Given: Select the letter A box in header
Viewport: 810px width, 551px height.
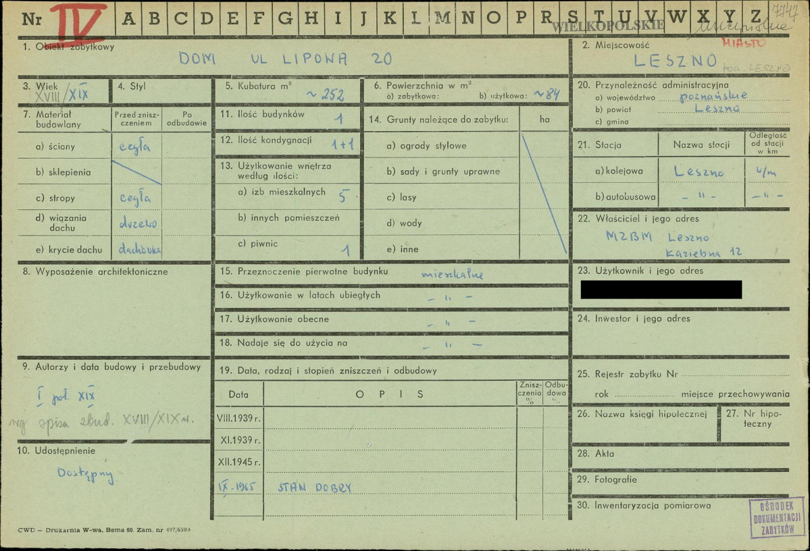Looking at the screenshot, I should (128, 18).
